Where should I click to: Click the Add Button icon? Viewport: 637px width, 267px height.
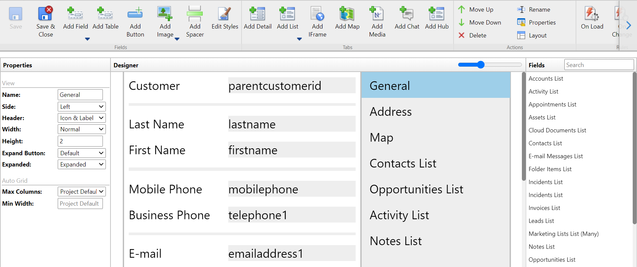135,14
